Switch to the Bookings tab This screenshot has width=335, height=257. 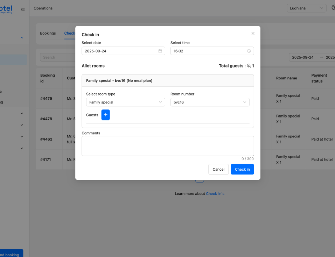[48, 33]
